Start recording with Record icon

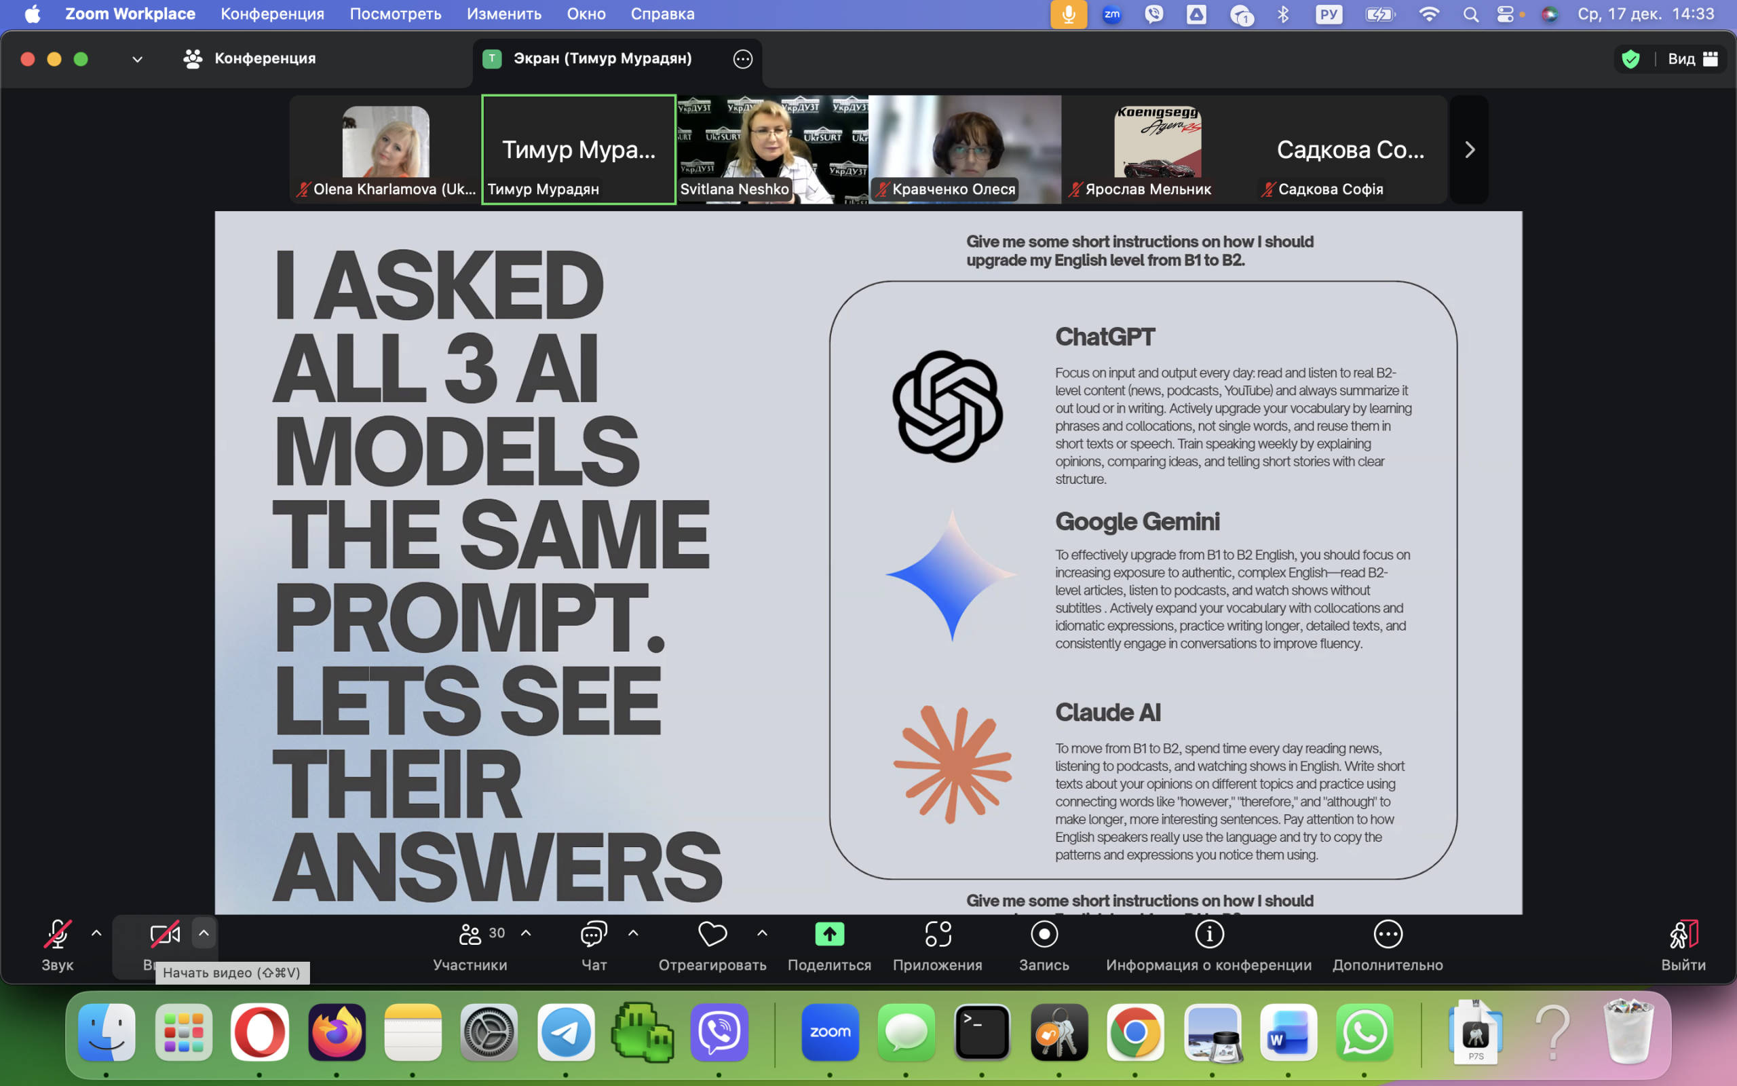point(1044,934)
